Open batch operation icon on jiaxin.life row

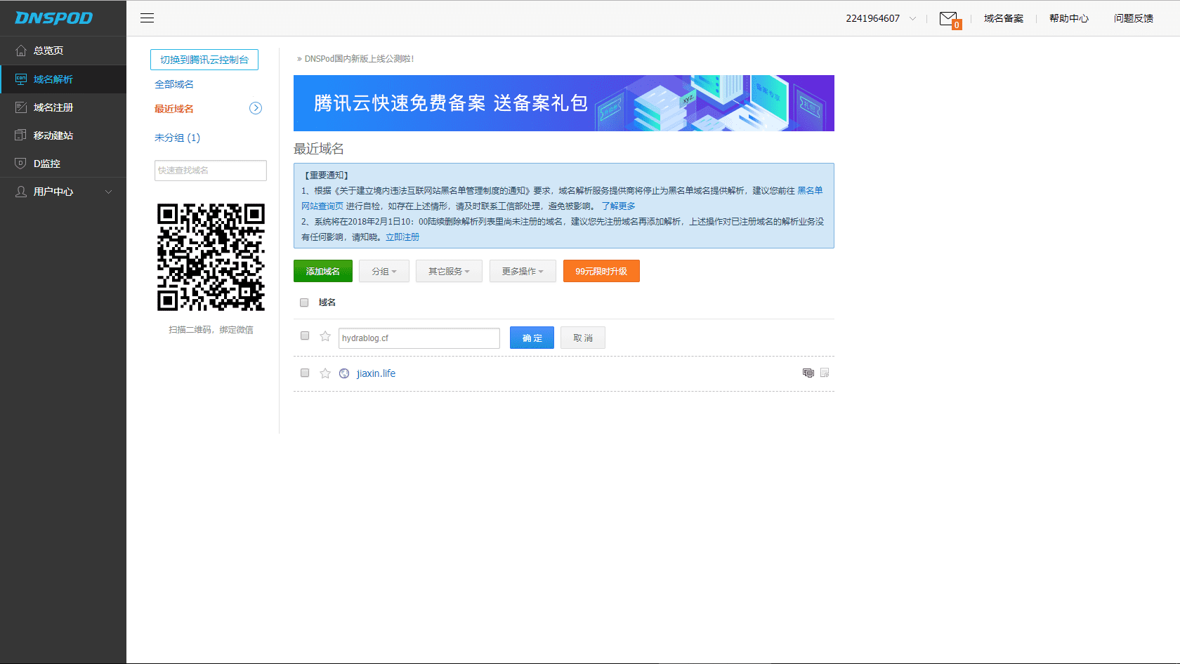coord(808,373)
